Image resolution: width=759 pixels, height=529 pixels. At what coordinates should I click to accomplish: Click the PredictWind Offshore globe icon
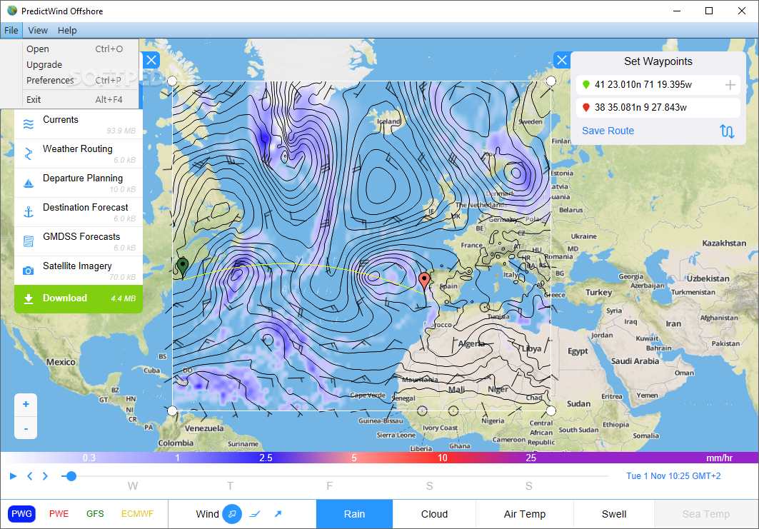pyautogui.click(x=12, y=11)
